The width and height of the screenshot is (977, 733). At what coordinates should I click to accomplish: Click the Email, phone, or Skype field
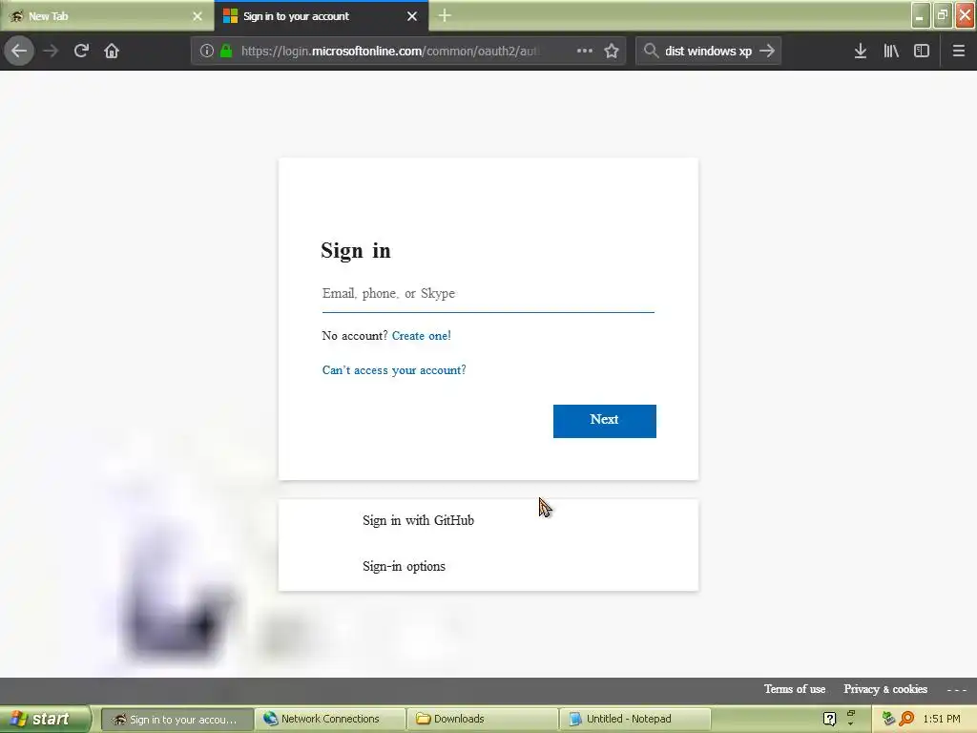pos(488,294)
